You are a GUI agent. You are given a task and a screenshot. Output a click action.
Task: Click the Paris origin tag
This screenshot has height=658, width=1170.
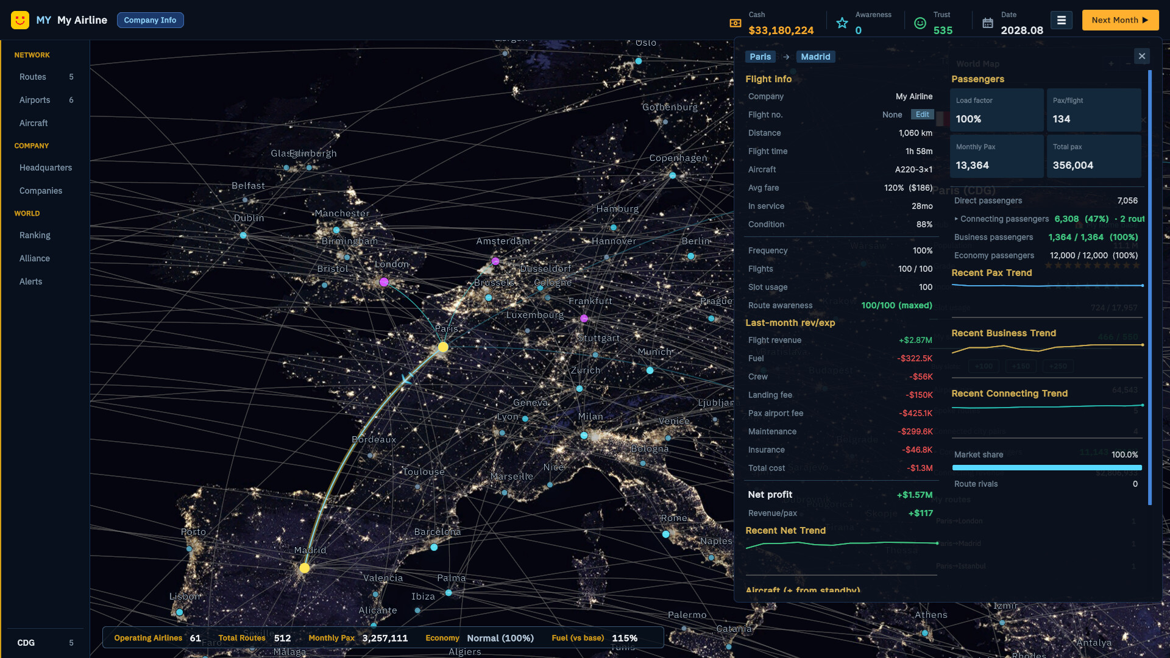click(x=760, y=57)
